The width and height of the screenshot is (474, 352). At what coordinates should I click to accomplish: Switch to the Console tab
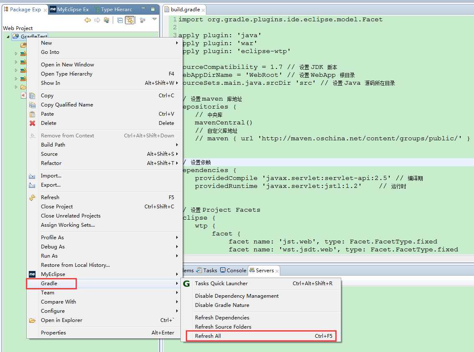(233, 271)
